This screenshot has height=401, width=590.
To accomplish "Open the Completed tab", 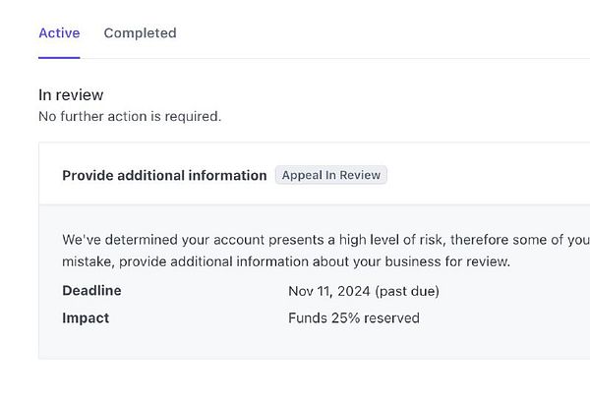I will [140, 33].
